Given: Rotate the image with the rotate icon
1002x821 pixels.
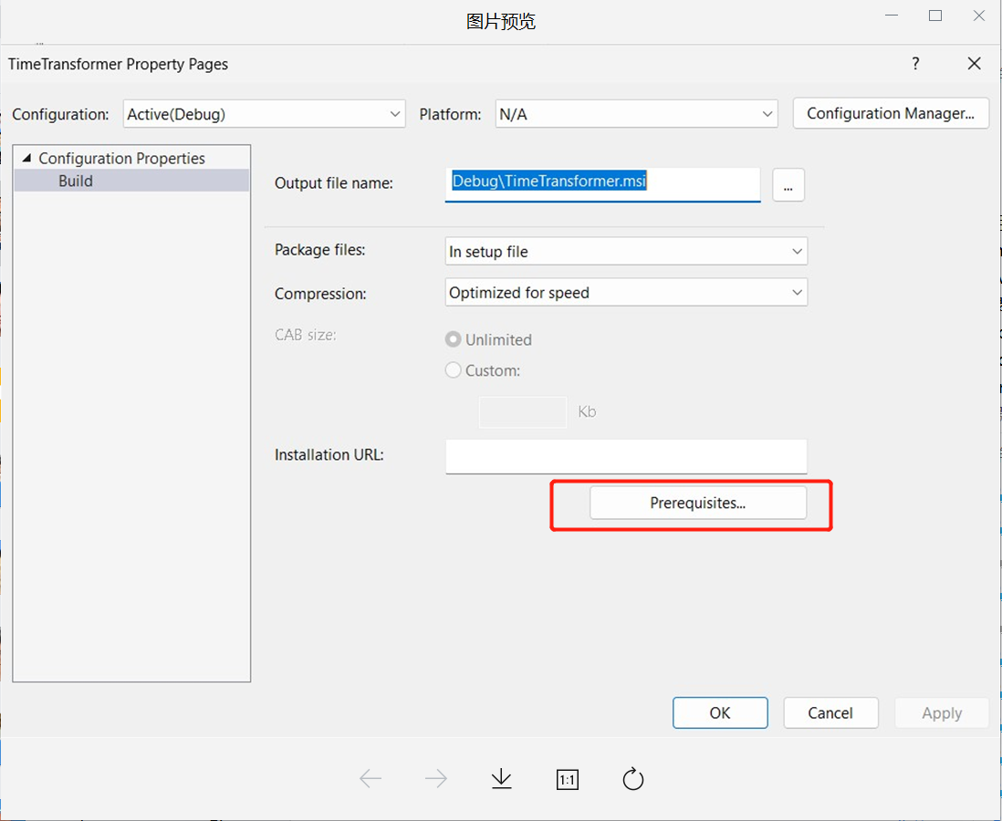Looking at the screenshot, I should [633, 779].
